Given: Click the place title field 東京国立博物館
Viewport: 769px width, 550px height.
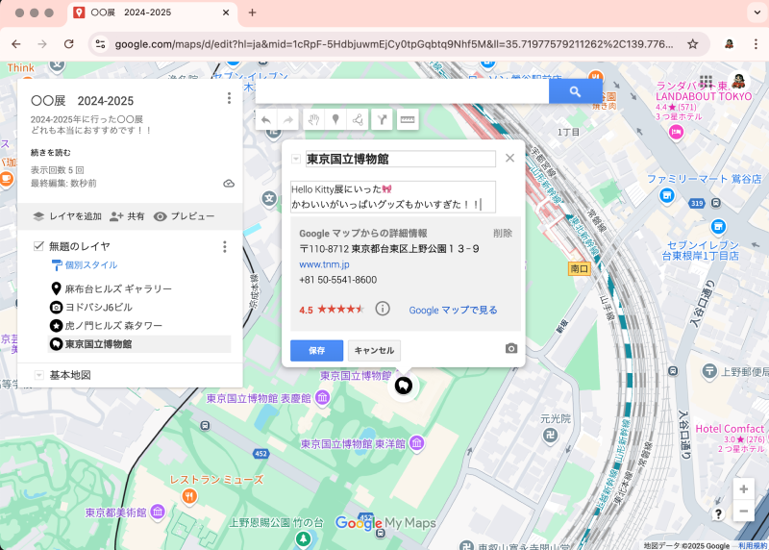Looking at the screenshot, I should click(x=401, y=159).
